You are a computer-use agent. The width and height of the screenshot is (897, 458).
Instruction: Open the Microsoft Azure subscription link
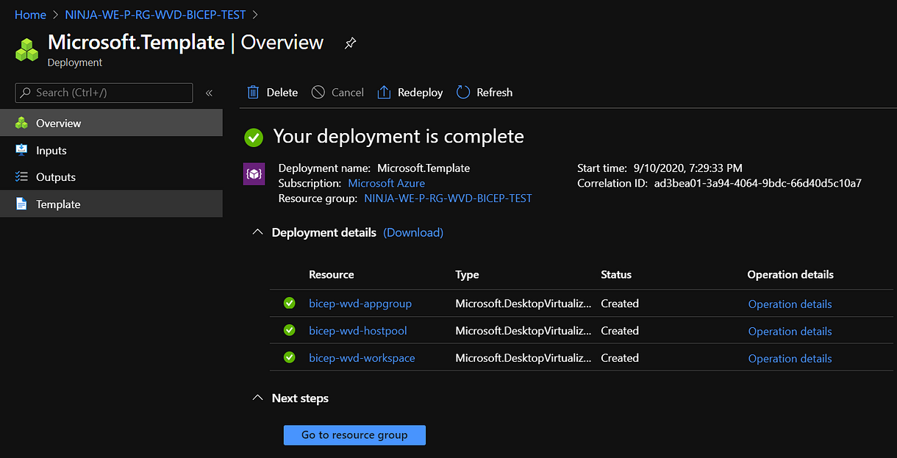[386, 183]
